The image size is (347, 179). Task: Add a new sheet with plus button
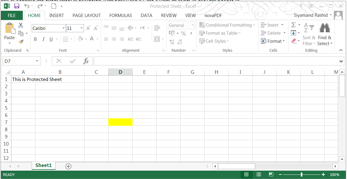pos(68,167)
